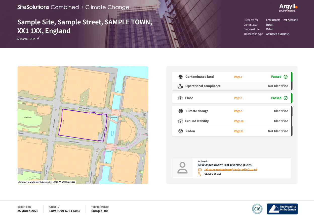Click the author email address link
Viewport: 314px width, 215px height.
click(231, 170)
